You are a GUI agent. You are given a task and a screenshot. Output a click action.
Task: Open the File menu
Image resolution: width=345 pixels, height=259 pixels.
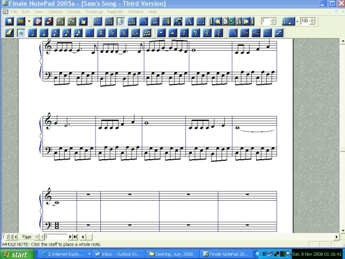point(14,11)
